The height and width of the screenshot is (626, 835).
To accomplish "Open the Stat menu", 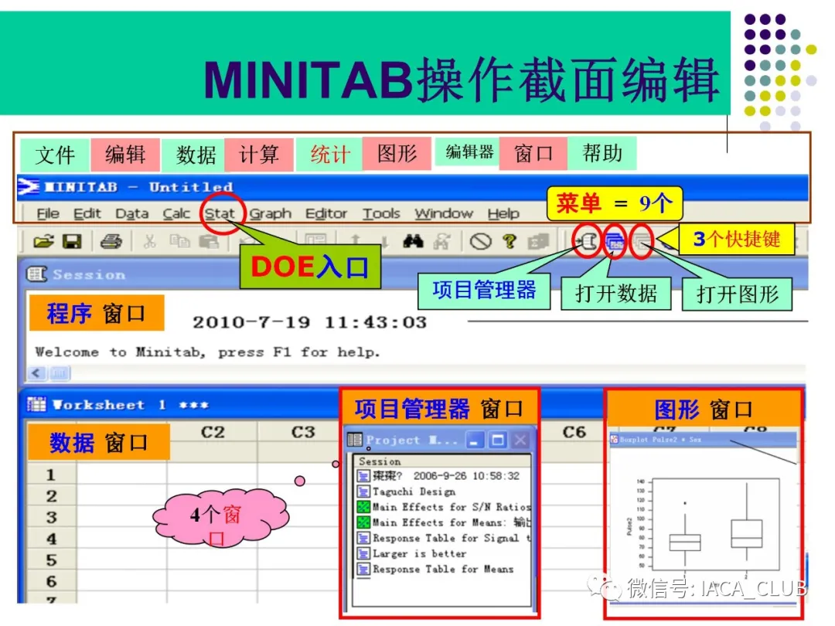I will (x=220, y=213).
